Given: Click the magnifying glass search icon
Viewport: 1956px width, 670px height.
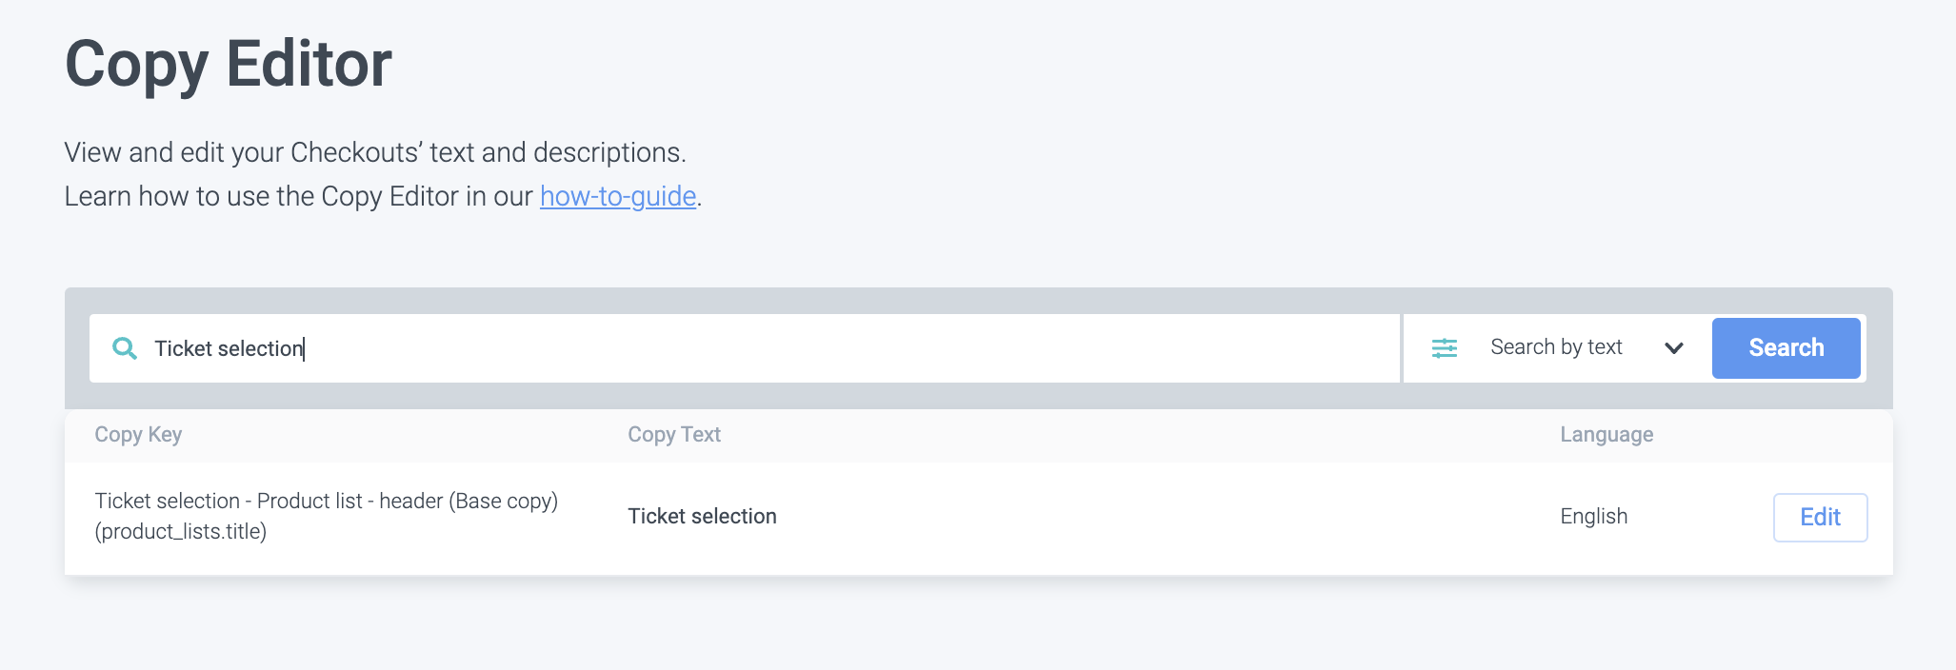Looking at the screenshot, I should pyautogui.click(x=125, y=348).
